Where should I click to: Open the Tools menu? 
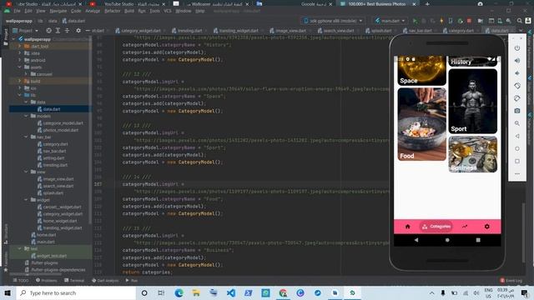point(154,11)
